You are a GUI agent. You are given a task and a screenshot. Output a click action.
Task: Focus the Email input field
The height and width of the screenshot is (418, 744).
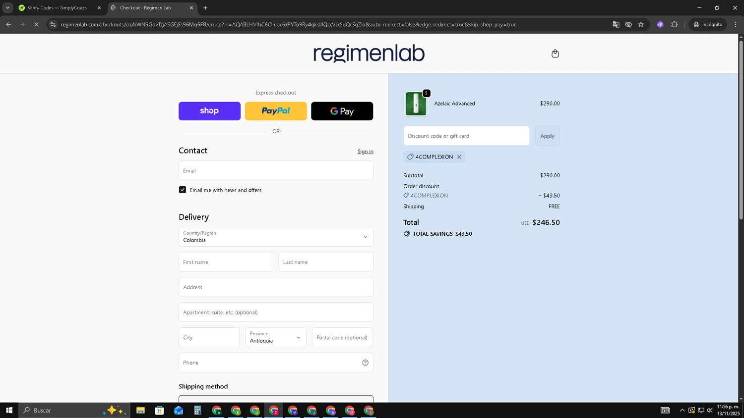coord(276,170)
